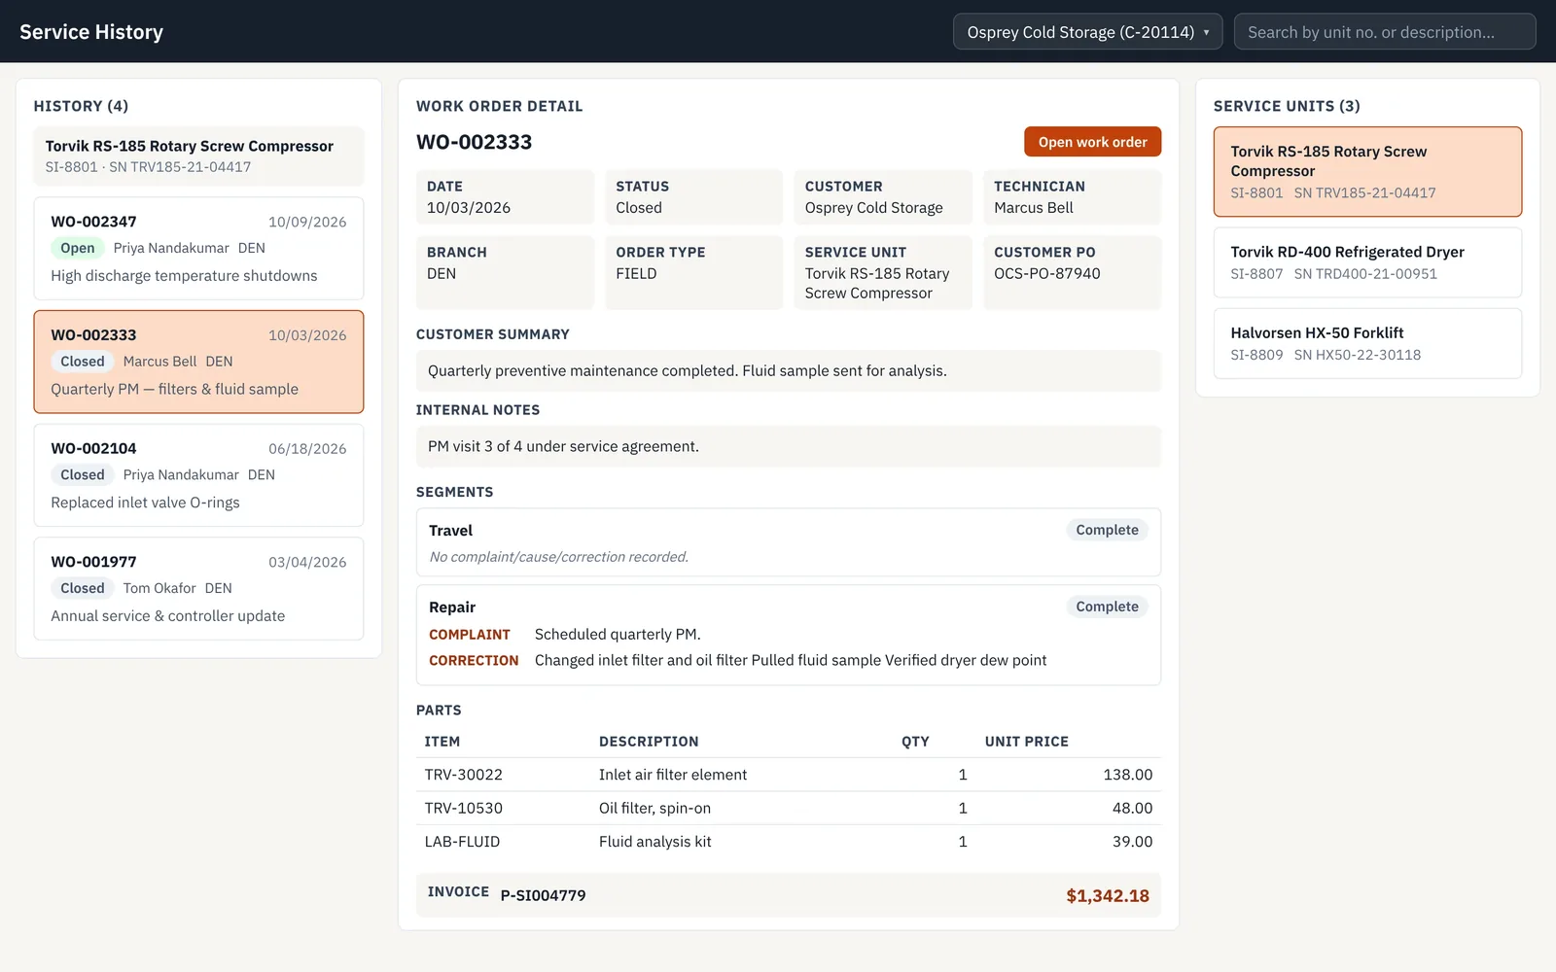This screenshot has width=1556, height=972.
Task: Click the BRANCH DEN cell
Action: tap(505, 272)
